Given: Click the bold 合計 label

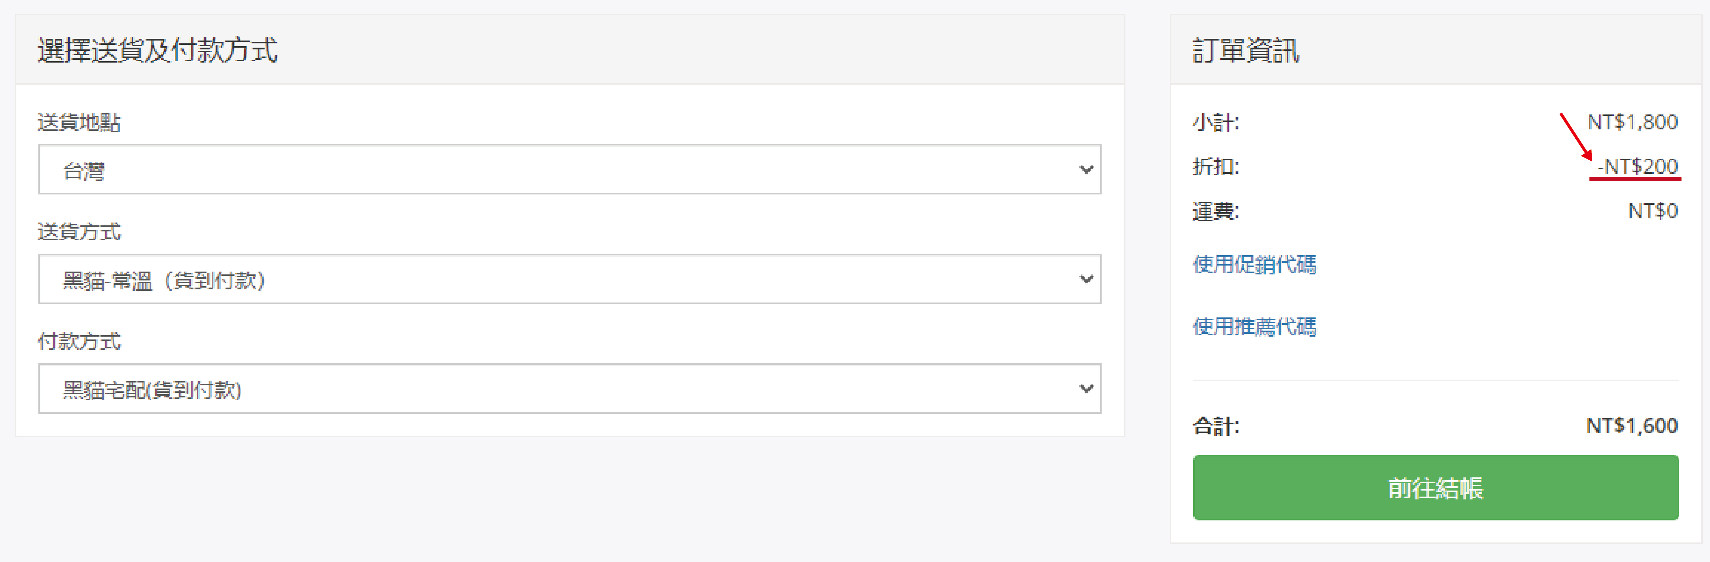Looking at the screenshot, I should [x=1215, y=426].
